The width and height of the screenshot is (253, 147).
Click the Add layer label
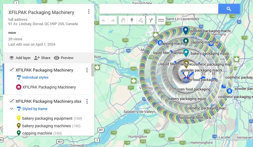tap(23, 58)
